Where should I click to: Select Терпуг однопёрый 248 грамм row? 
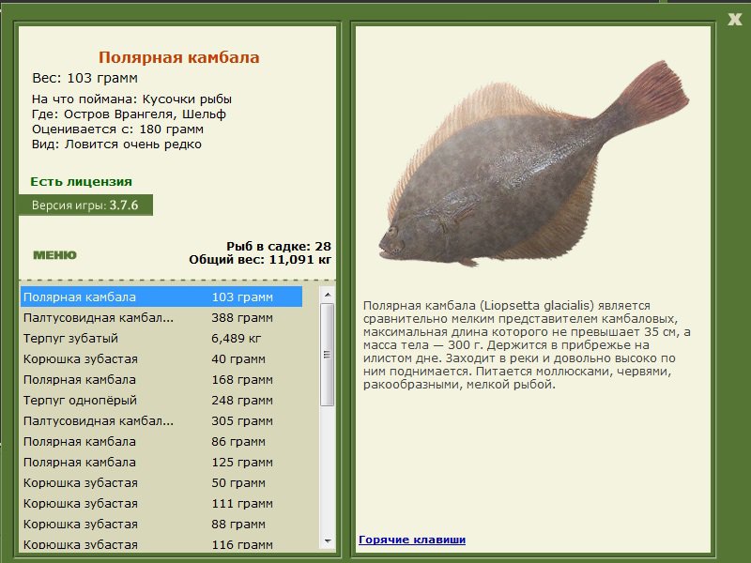[161, 401]
